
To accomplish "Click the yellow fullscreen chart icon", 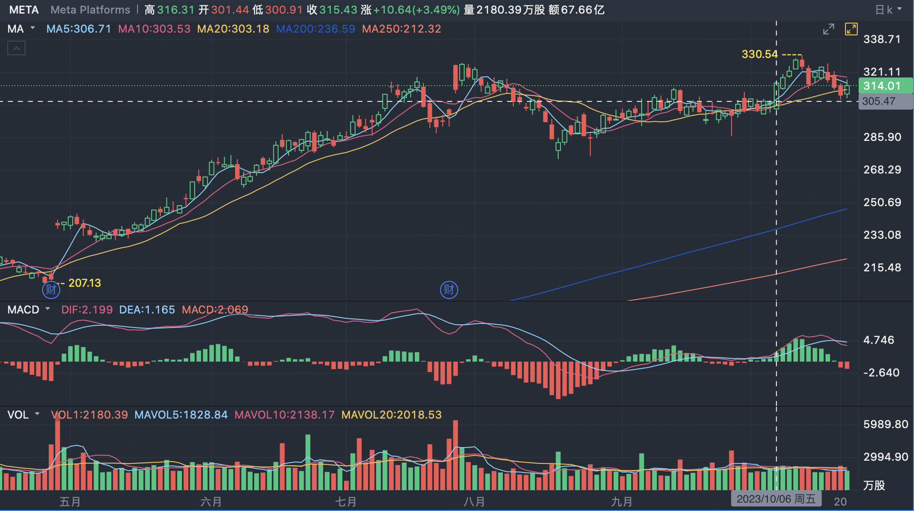I will click(x=851, y=29).
